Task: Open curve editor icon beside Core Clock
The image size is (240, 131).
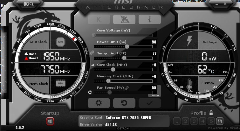Action: click(93, 65)
